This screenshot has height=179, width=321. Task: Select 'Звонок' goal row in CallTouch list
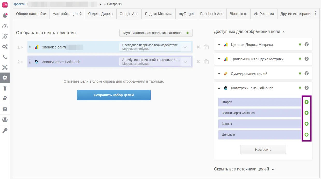[x=260, y=124]
